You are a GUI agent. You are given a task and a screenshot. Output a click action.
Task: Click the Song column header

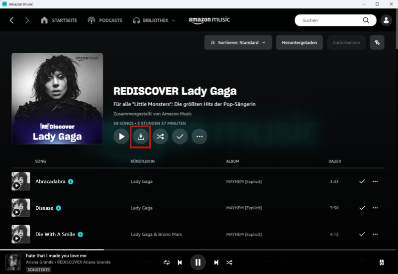(x=41, y=161)
